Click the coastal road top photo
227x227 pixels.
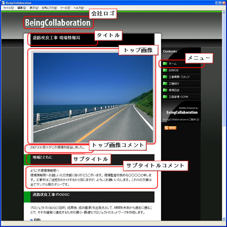click(93, 98)
